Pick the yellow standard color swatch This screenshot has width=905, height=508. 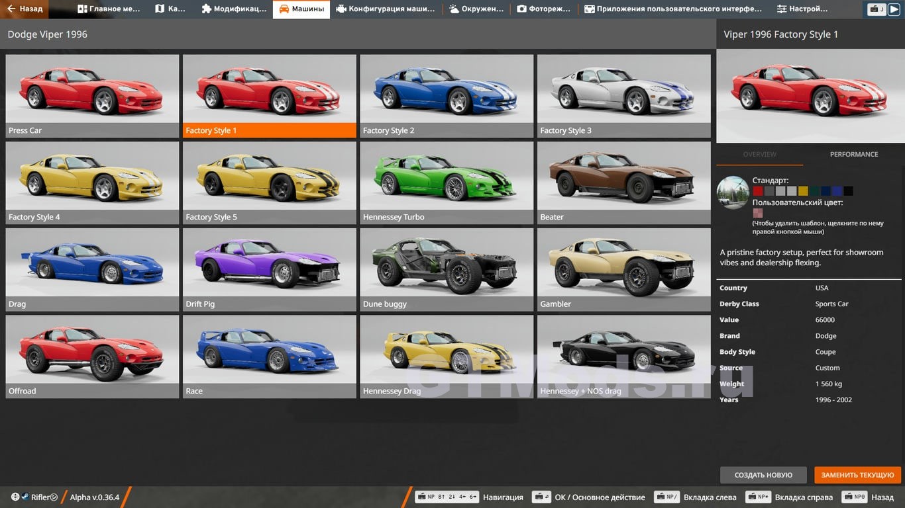pos(803,191)
